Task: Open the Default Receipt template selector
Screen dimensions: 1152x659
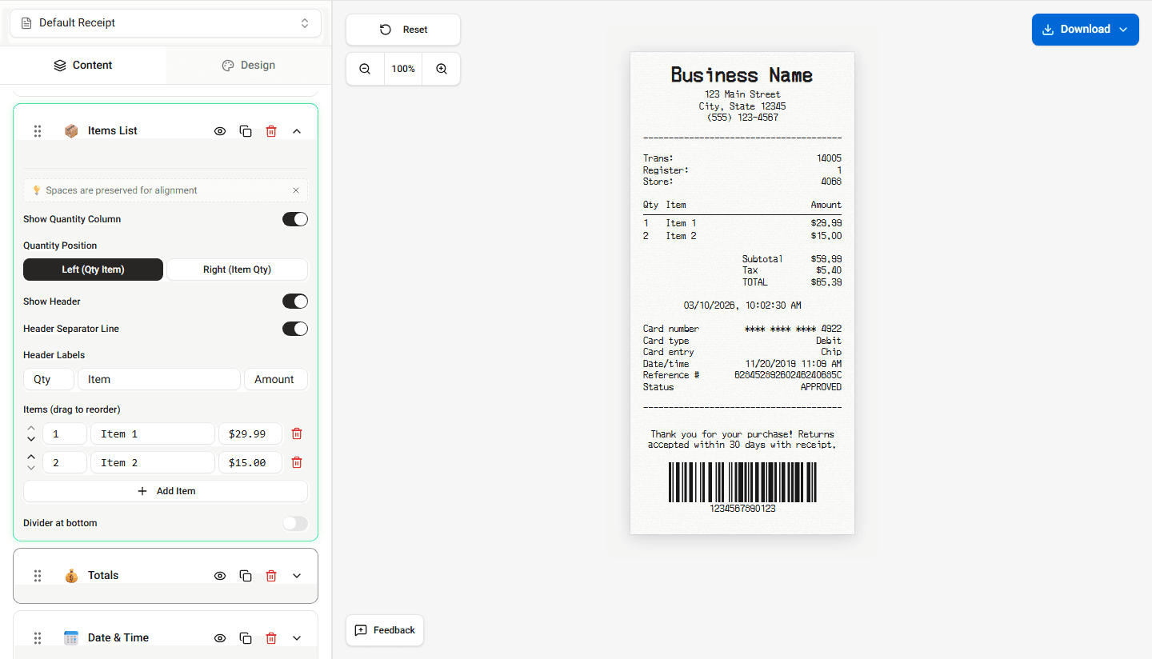Action: point(166,23)
